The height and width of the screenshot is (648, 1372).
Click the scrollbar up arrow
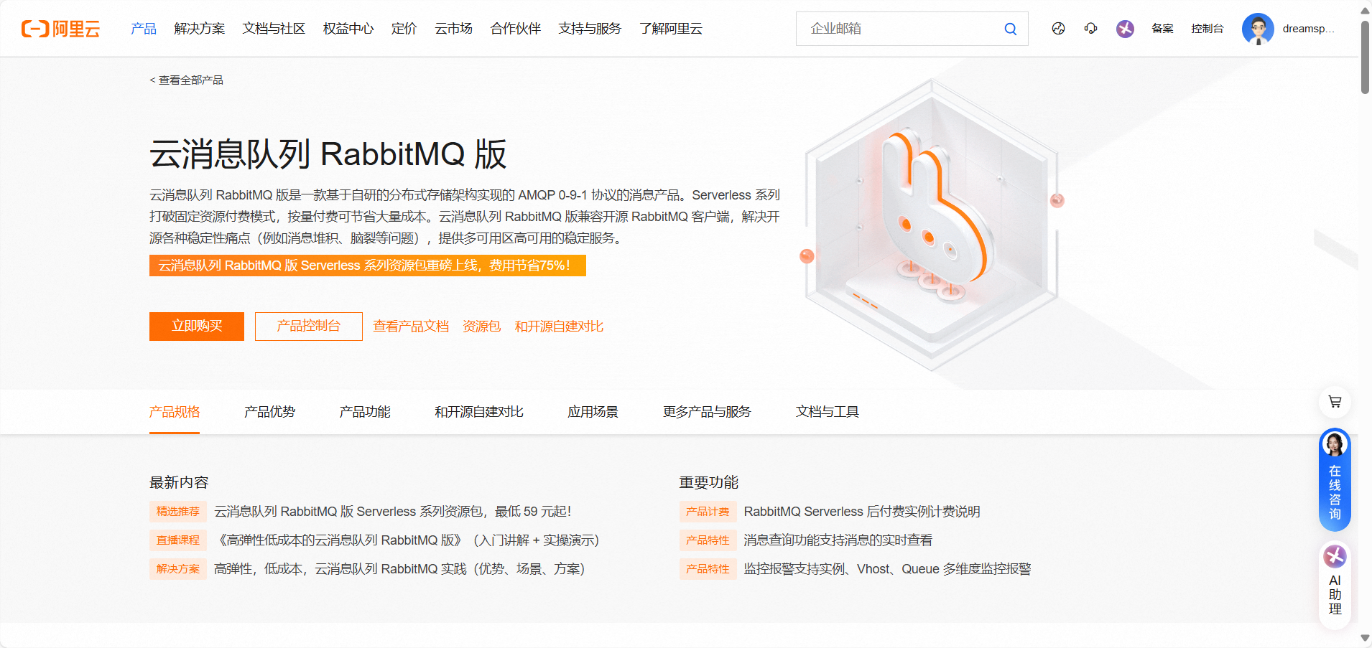coord(1365,9)
